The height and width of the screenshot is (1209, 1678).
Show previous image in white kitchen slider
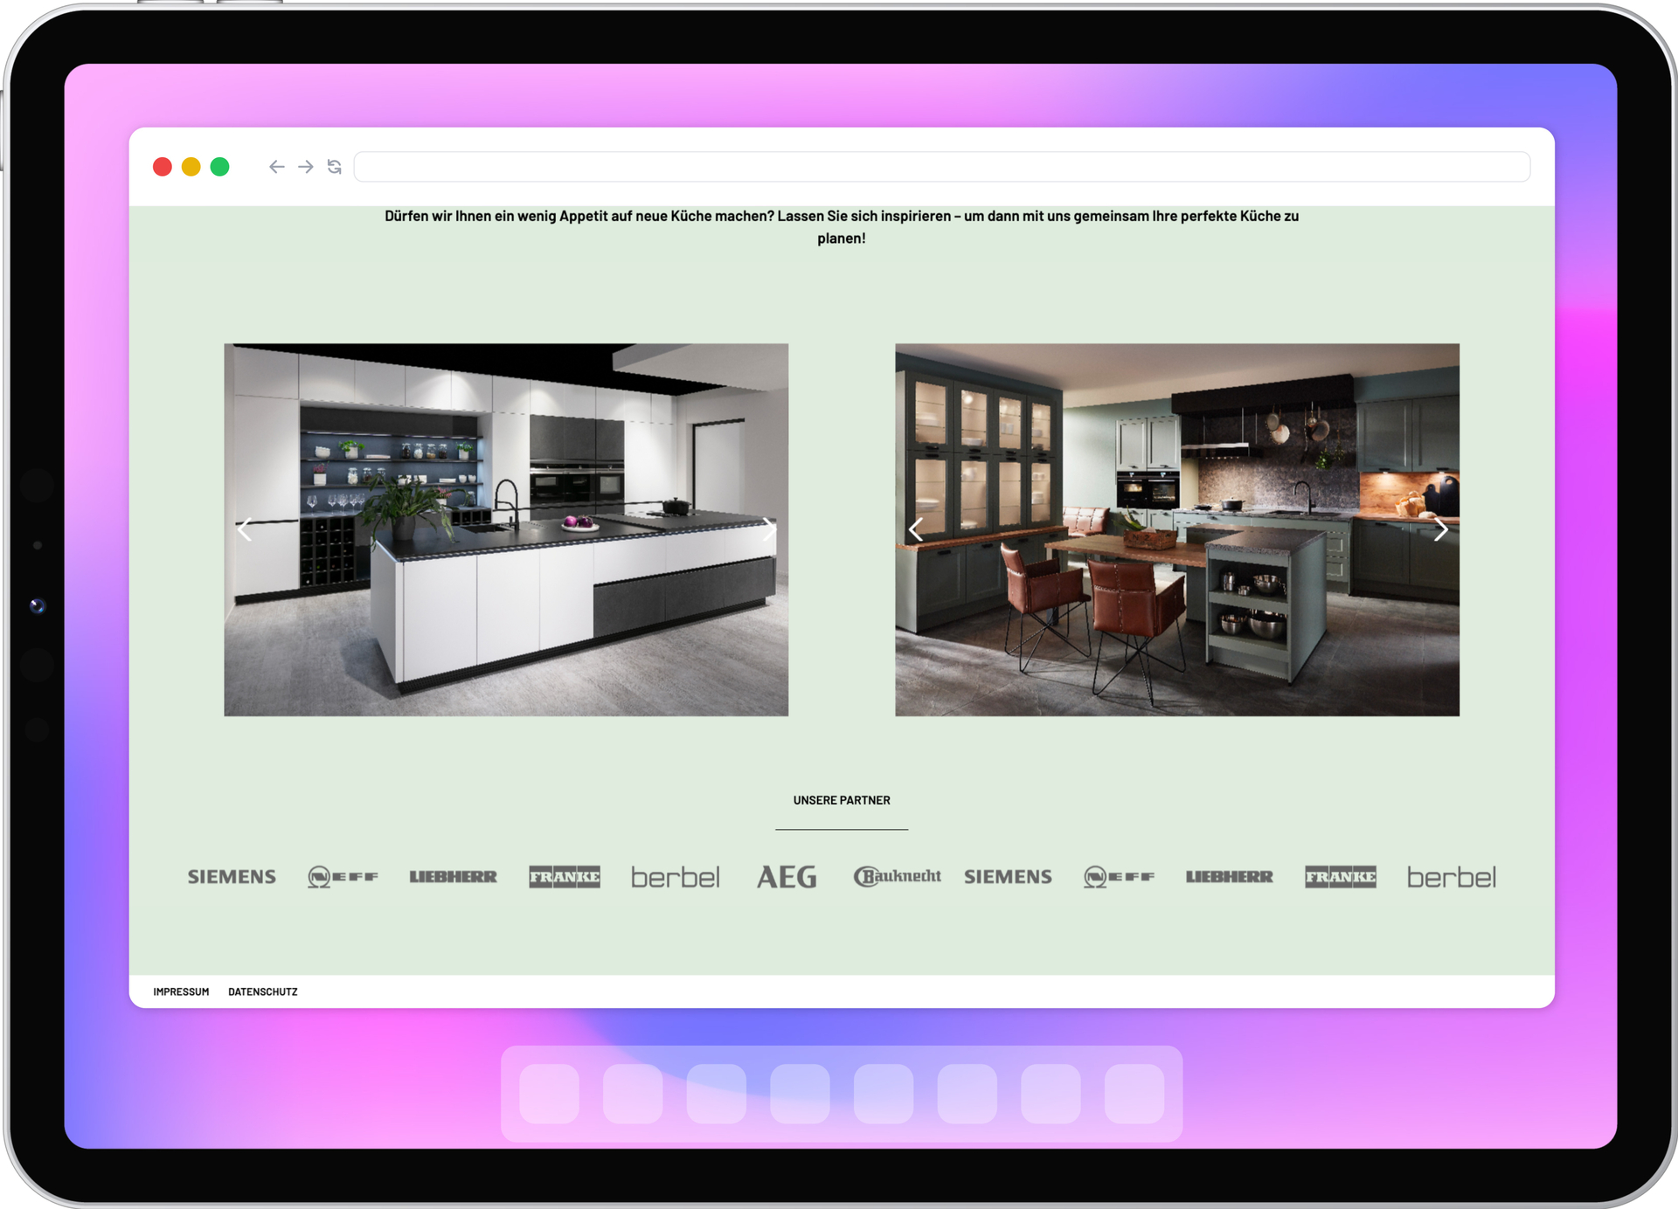245,529
